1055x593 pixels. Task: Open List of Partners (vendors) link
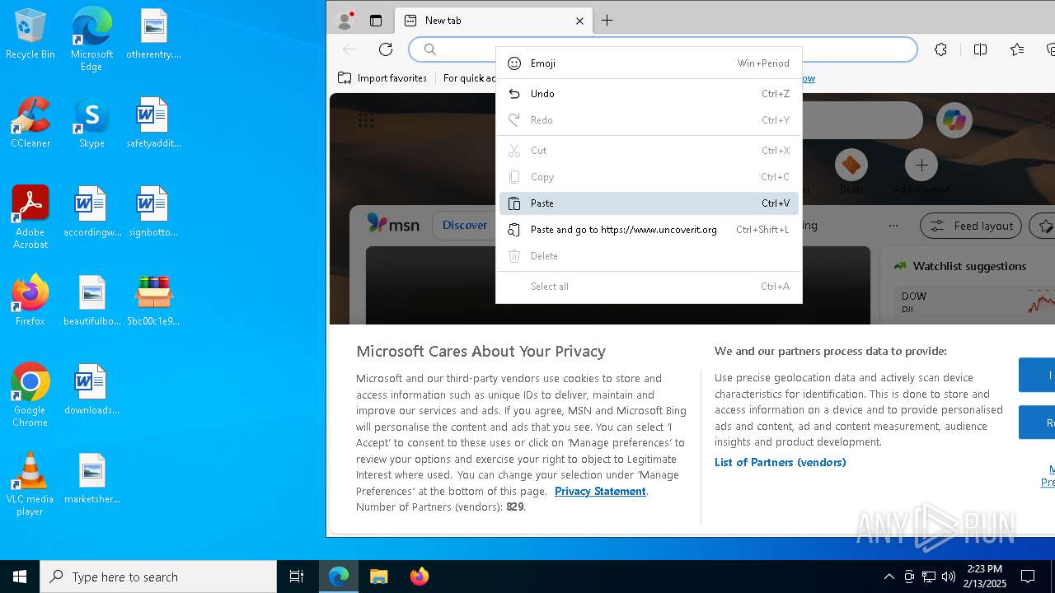click(x=780, y=462)
